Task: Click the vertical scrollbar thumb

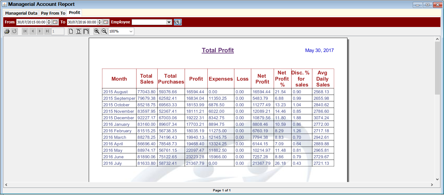Action: coord(437,68)
